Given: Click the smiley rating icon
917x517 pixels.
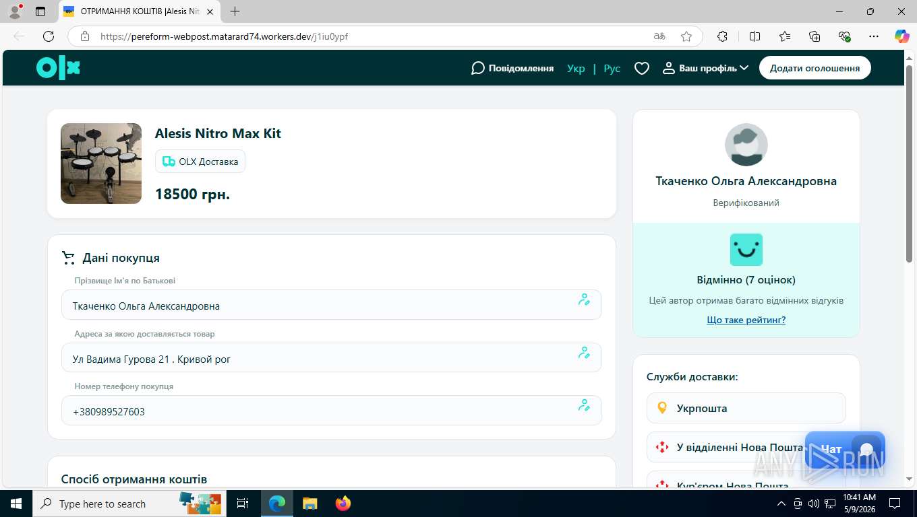Looking at the screenshot, I should [x=746, y=250].
